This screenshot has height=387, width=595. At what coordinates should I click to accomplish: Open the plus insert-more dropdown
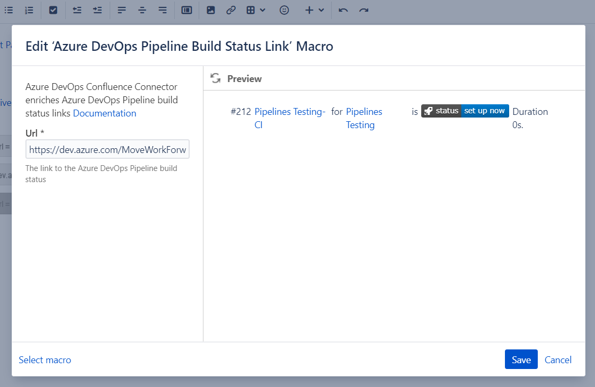click(314, 10)
